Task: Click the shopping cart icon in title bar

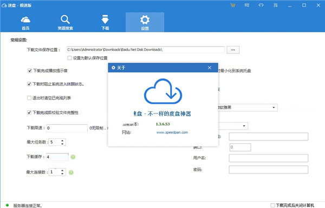Action: pyautogui.click(x=233, y=5)
